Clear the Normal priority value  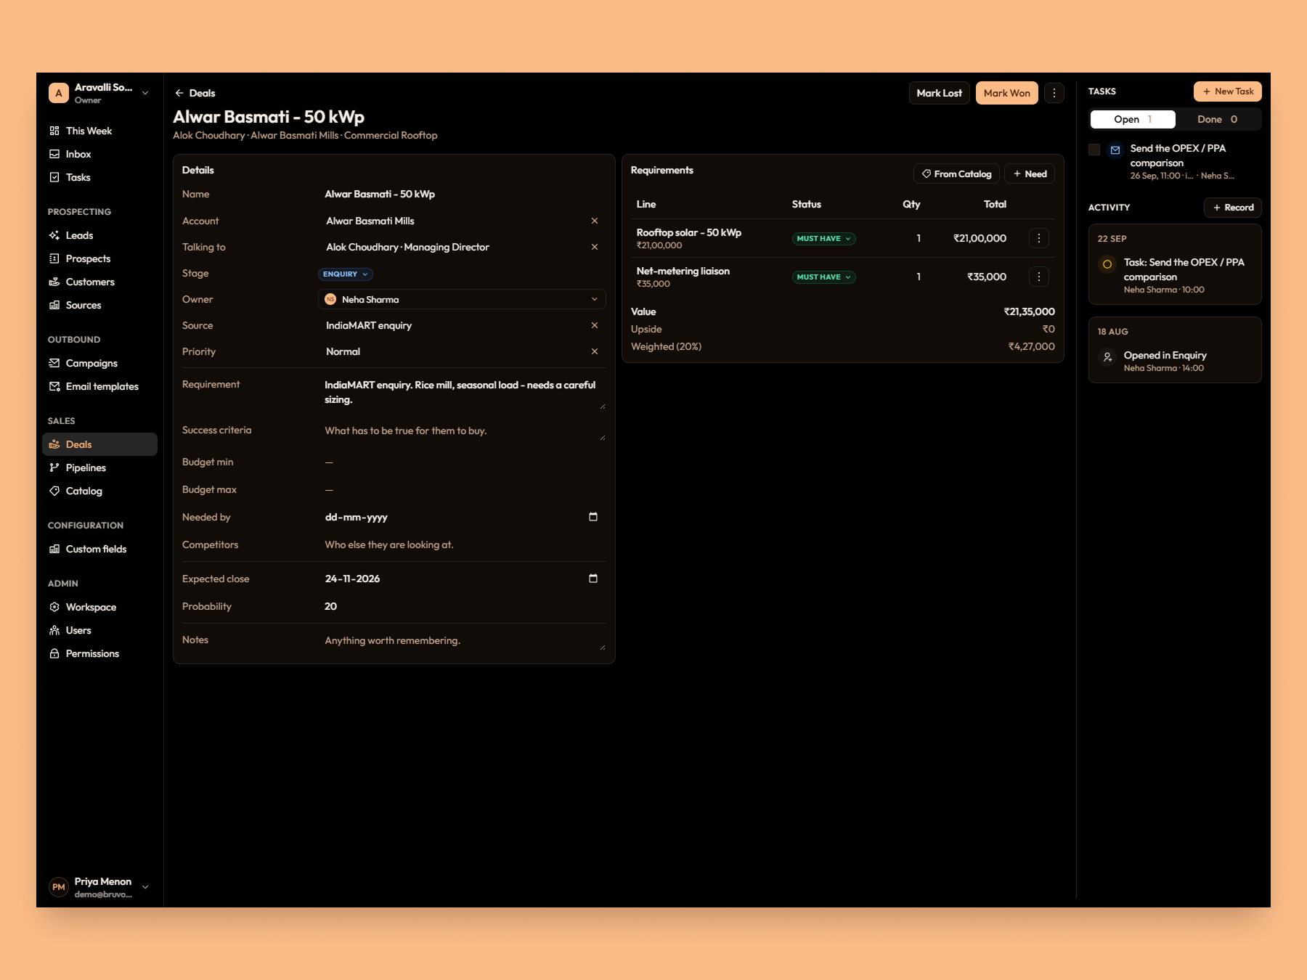595,351
